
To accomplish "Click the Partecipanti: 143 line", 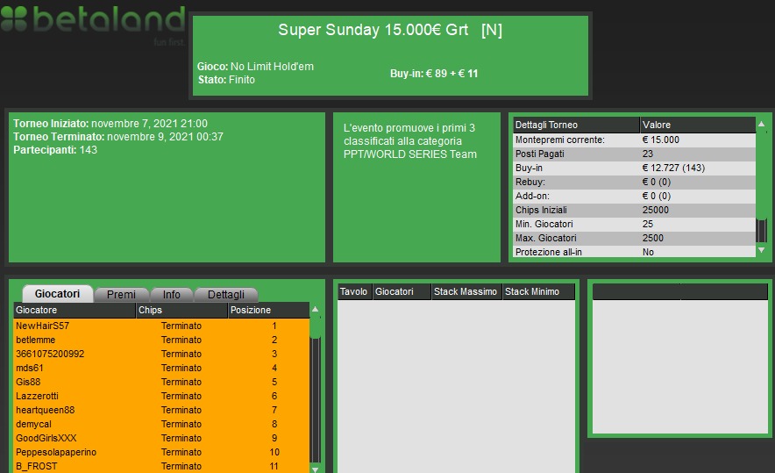I will click(55, 150).
